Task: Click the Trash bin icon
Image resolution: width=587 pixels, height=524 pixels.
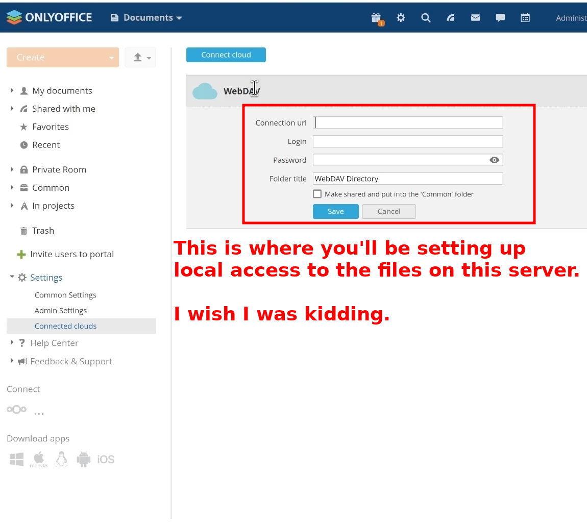Action: click(x=23, y=231)
